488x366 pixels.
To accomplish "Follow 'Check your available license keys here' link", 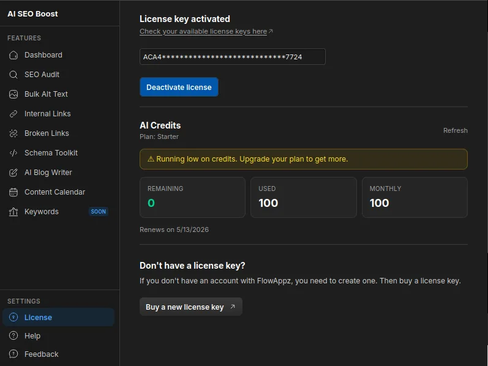I will tap(203, 31).
